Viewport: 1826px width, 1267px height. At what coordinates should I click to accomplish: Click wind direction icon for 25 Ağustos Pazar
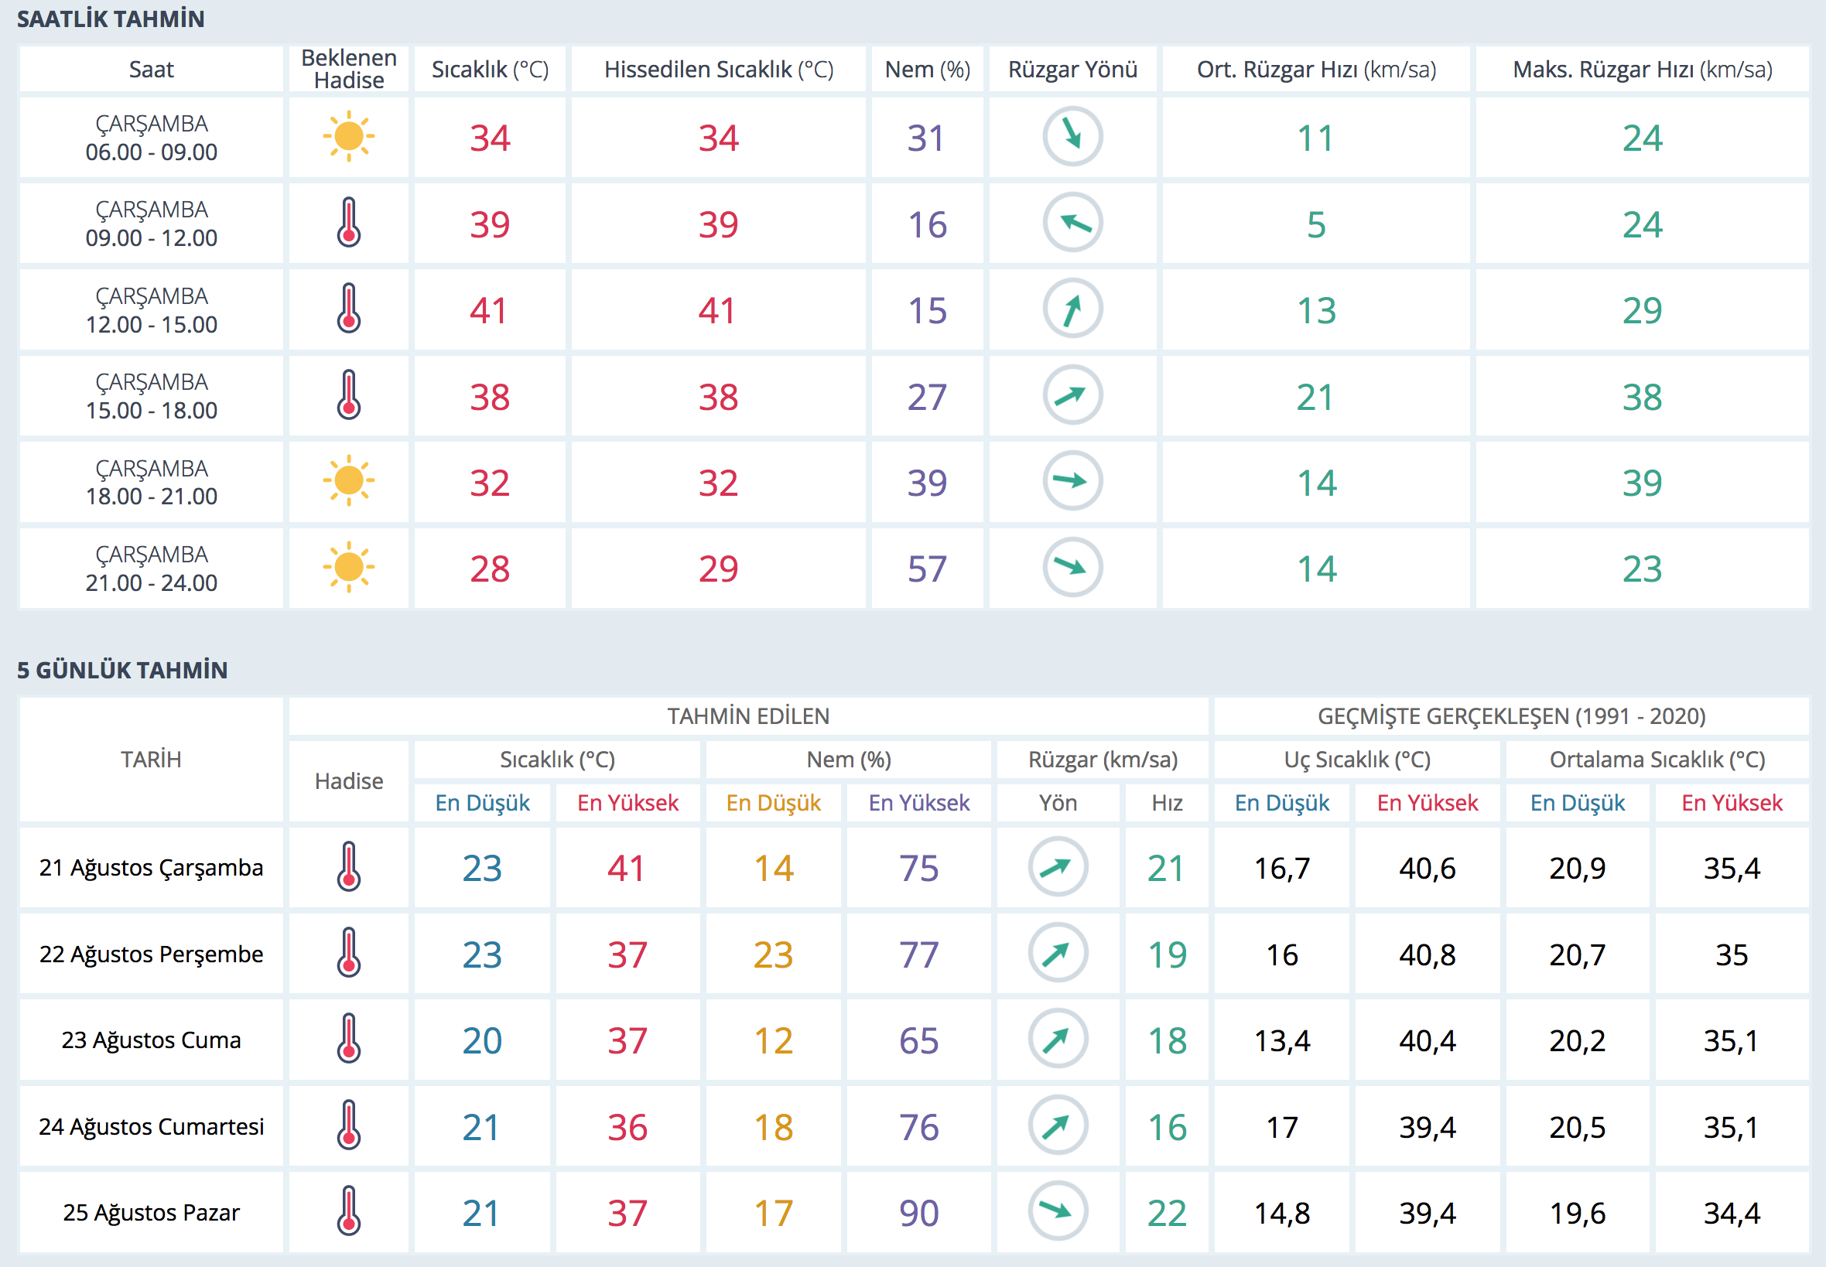pyautogui.click(x=1058, y=1211)
